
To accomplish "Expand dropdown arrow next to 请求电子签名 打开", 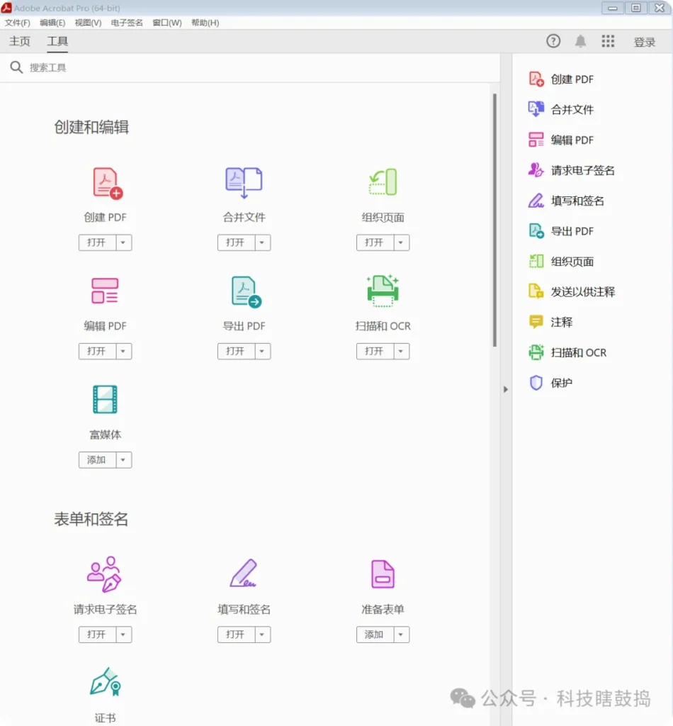I will coord(123,635).
